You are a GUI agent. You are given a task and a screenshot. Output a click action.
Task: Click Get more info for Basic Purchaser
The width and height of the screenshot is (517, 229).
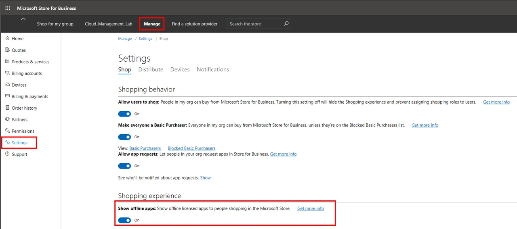[425, 125]
